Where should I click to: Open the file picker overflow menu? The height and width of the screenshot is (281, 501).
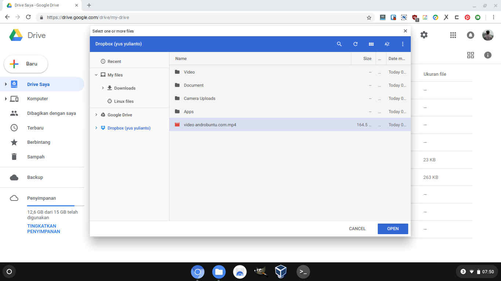click(402, 44)
